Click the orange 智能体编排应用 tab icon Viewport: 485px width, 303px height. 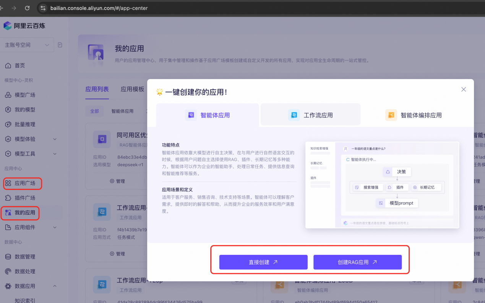click(x=391, y=115)
